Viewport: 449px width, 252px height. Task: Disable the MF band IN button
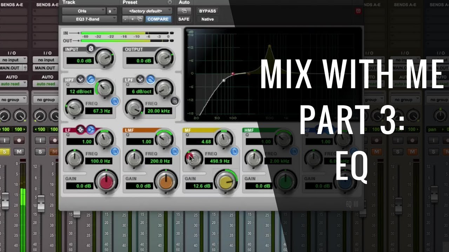pos(234,151)
